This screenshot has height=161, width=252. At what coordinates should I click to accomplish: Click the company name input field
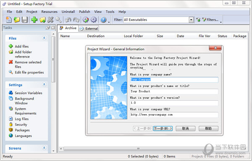click(x=174, y=79)
